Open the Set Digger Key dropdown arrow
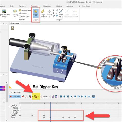122x122 pixels. point(38,97)
